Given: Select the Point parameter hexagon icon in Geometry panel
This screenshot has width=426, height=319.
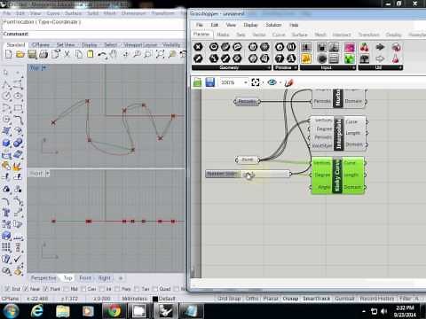Looking at the screenshot, I should tap(198, 47).
